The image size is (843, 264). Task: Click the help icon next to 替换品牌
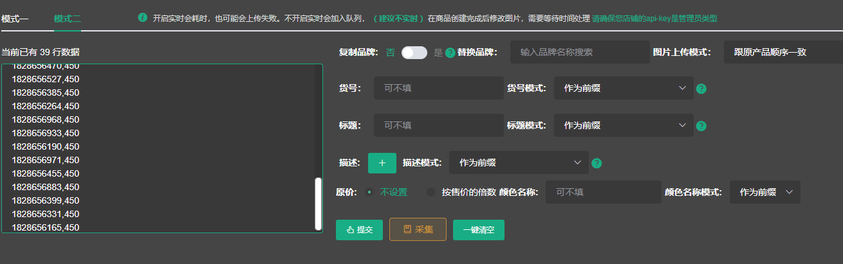point(450,53)
